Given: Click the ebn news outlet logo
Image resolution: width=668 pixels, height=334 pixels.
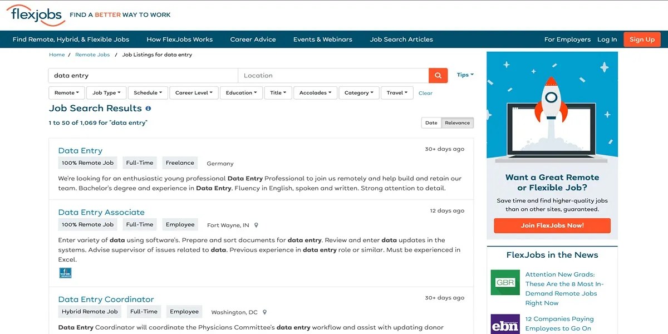Looking at the screenshot, I should pos(505,325).
